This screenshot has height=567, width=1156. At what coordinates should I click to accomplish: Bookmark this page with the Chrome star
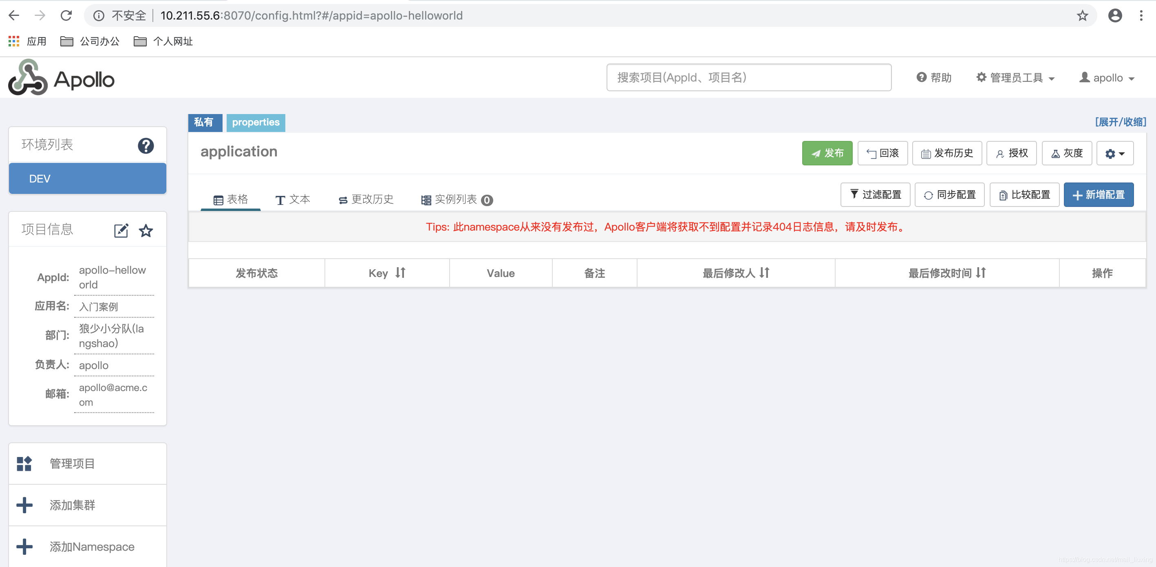[1082, 16]
